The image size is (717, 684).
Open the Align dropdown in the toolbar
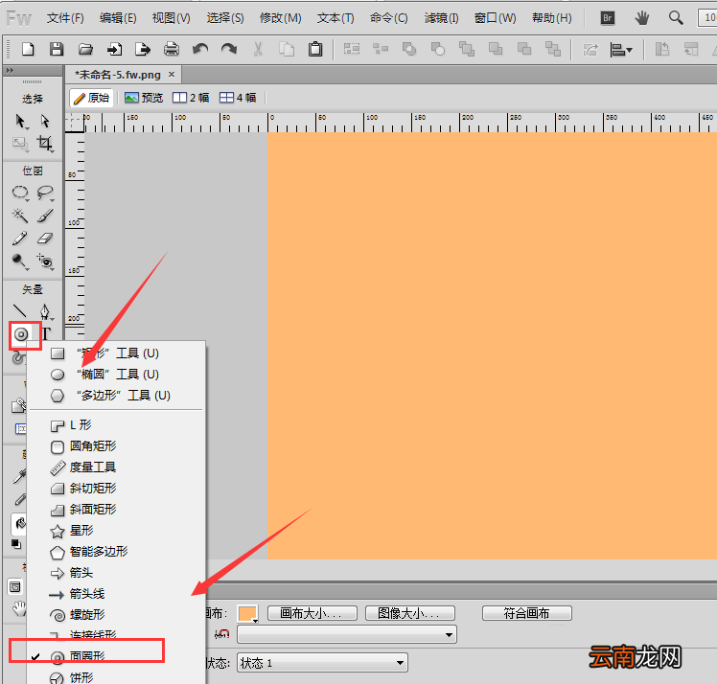(x=621, y=49)
